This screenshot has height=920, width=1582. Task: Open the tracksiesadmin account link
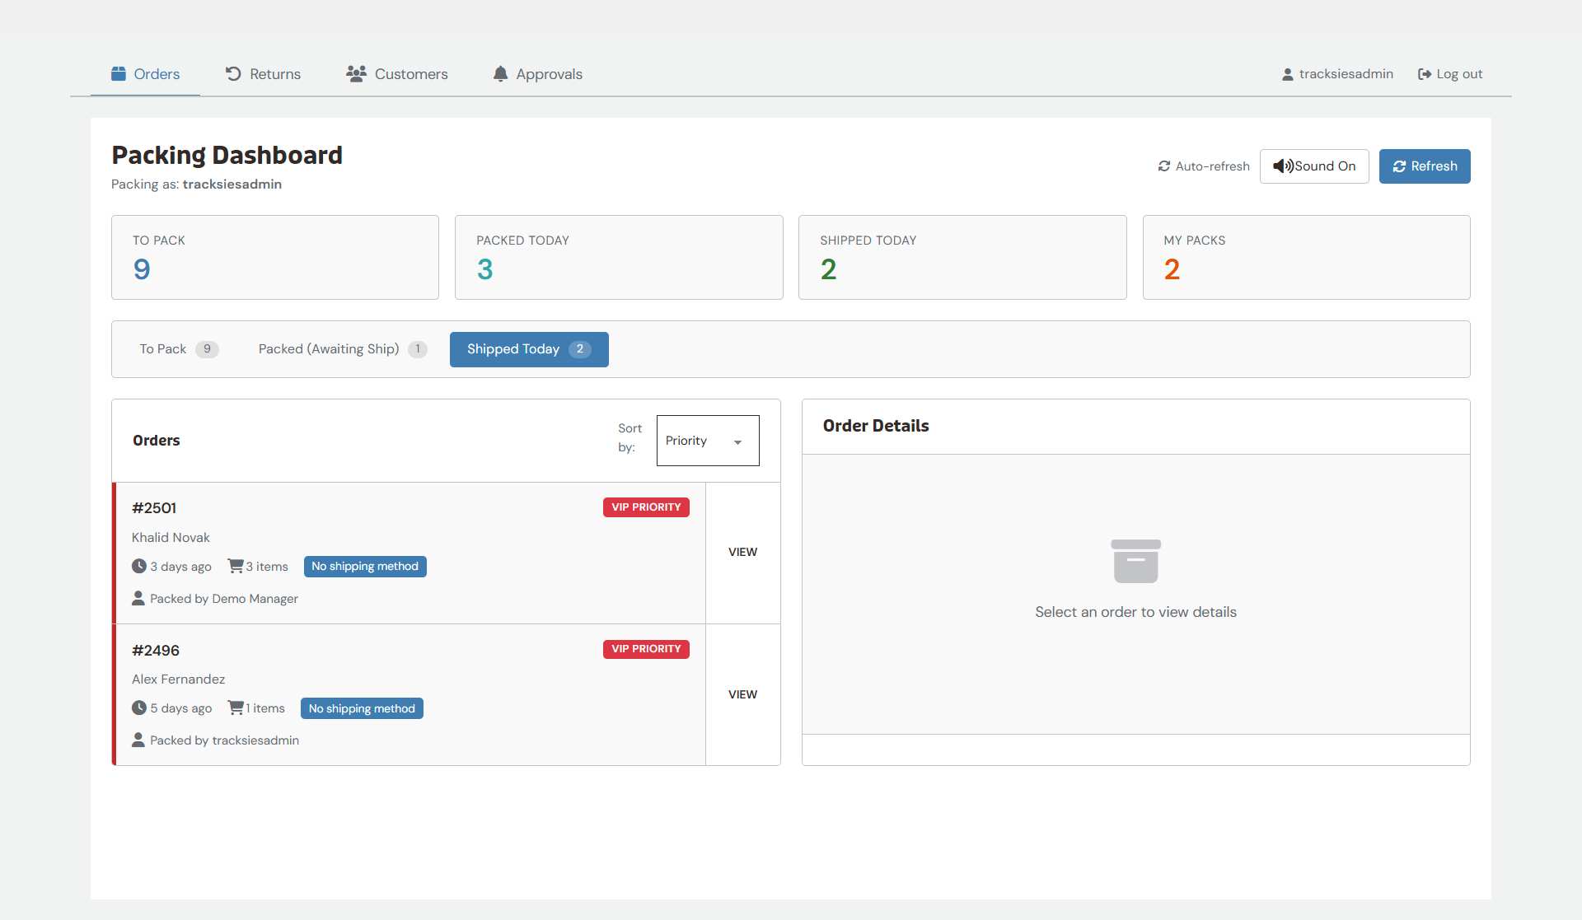(x=1338, y=74)
